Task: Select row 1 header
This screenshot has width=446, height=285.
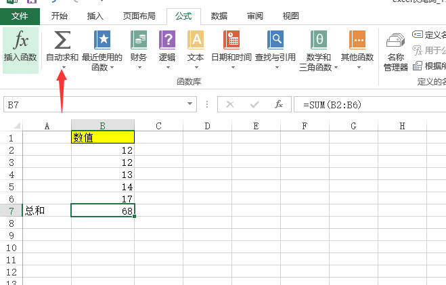Action: pos(11,137)
